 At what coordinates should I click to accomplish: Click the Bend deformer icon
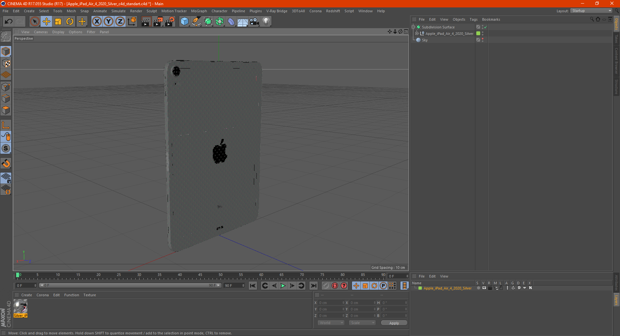pyautogui.click(x=231, y=22)
